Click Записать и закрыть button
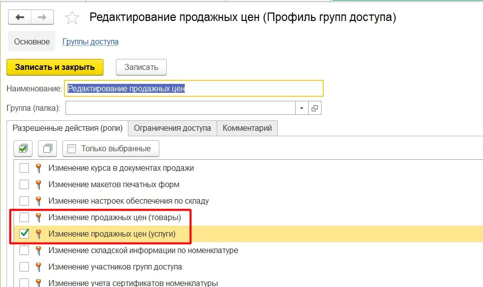 tap(55, 67)
